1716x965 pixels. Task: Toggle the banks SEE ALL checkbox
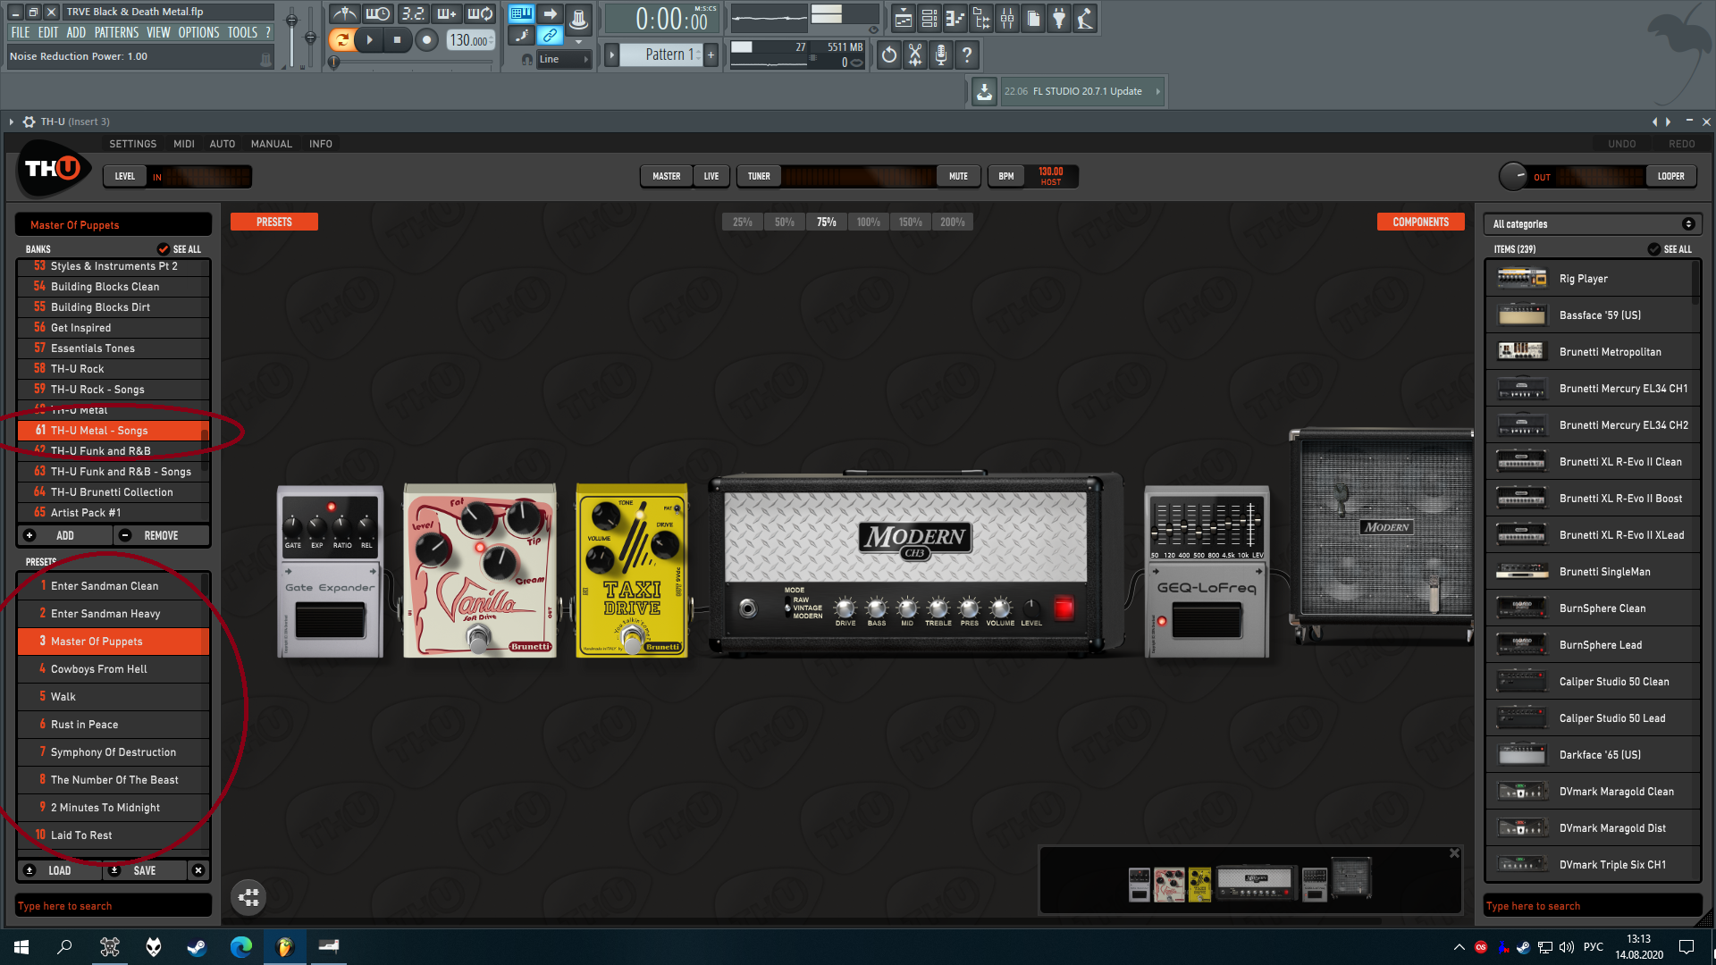point(163,249)
